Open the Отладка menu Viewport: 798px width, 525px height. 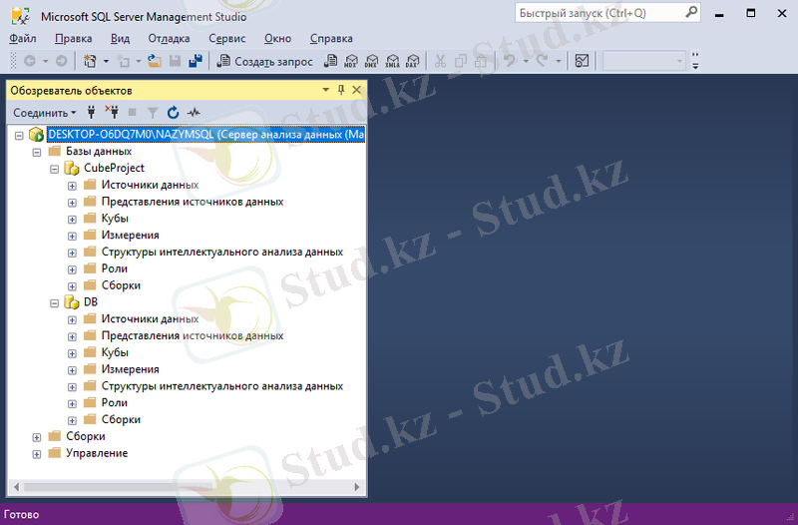(x=169, y=39)
